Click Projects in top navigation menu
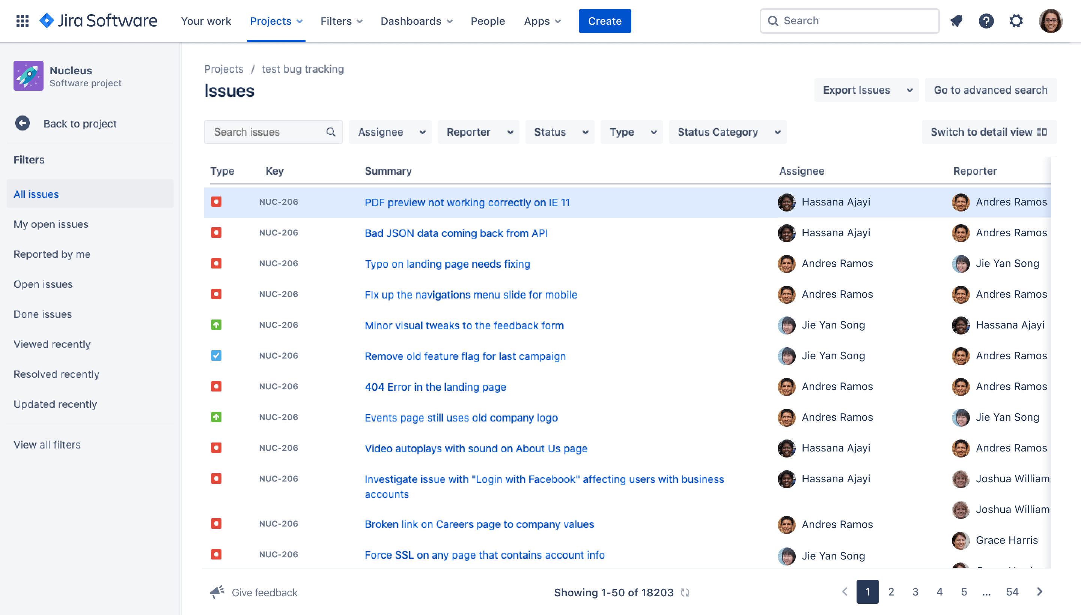Viewport: 1081px width, 615px height. point(276,21)
